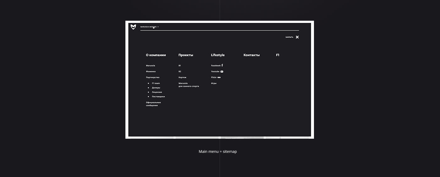Close the menu with the X icon
The height and width of the screenshot is (177, 440).
(x=297, y=37)
